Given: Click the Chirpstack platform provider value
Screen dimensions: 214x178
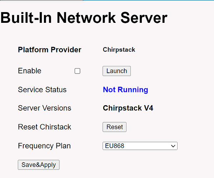Looking at the screenshot, I should (x=119, y=50).
